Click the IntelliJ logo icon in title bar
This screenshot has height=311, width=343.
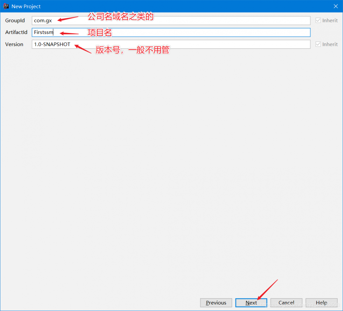pyautogui.click(x=6, y=6)
